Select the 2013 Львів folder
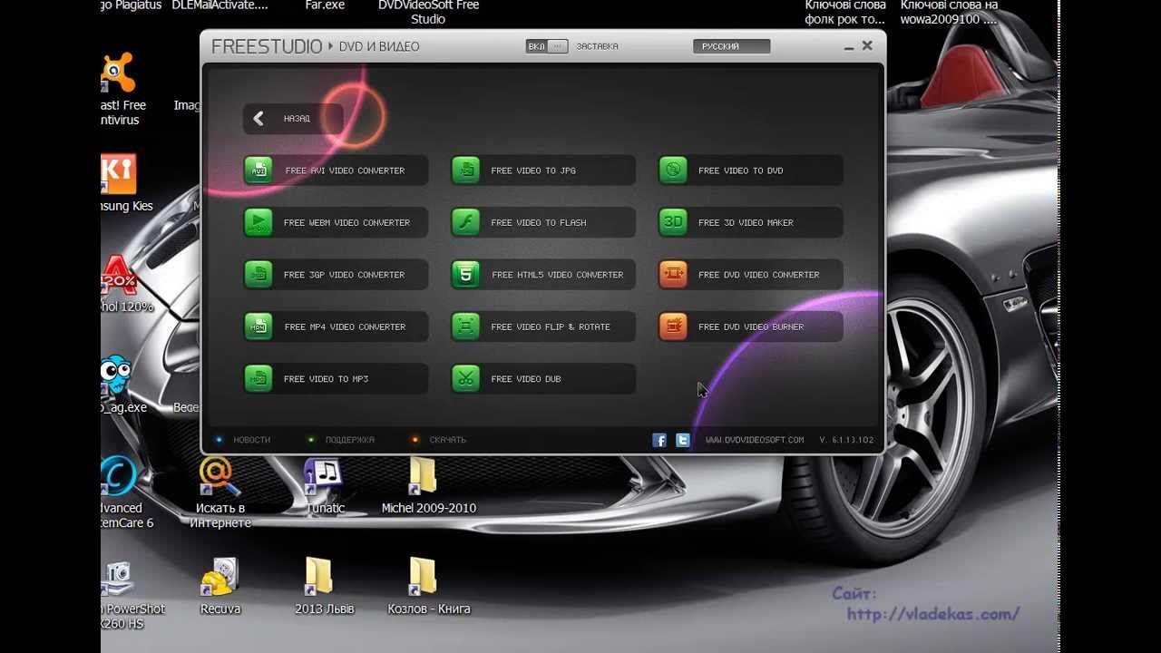1161x653 pixels. 324,587
